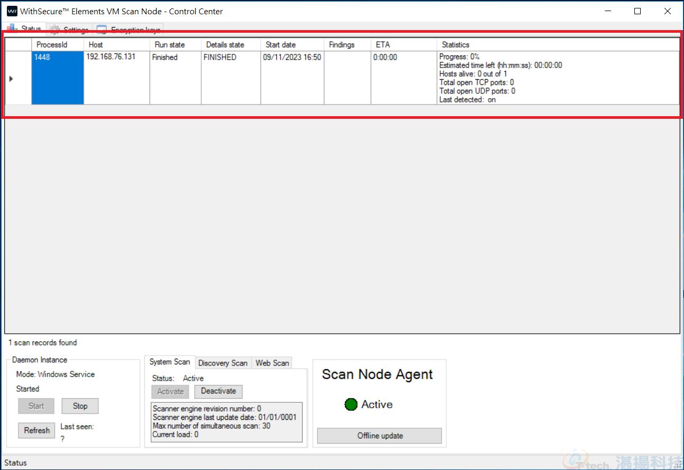Sort by Host column header
The height and width of the screenshot is (470, 684).
(117, 45)
